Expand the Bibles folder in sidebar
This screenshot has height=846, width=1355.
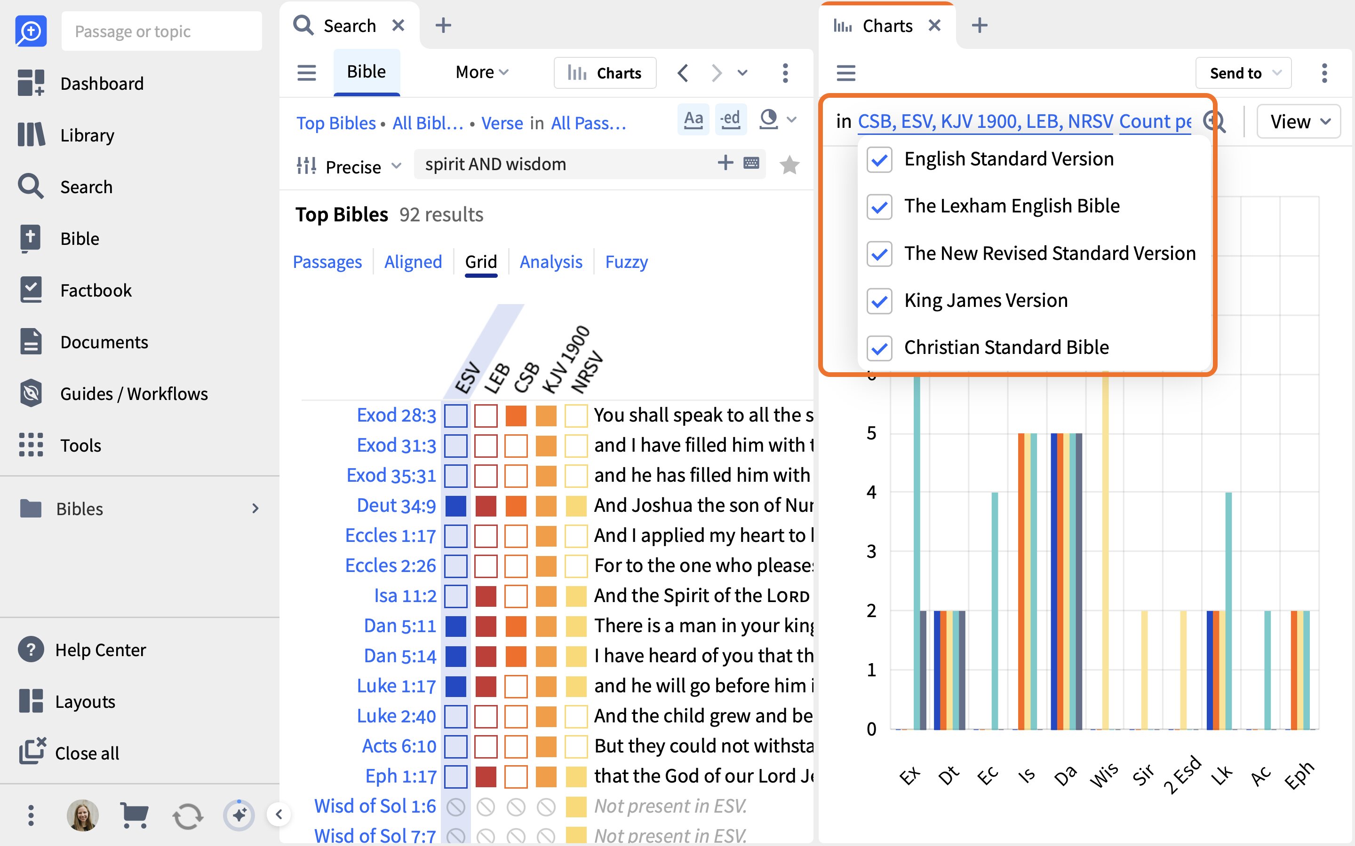click(x=255, y=508)
